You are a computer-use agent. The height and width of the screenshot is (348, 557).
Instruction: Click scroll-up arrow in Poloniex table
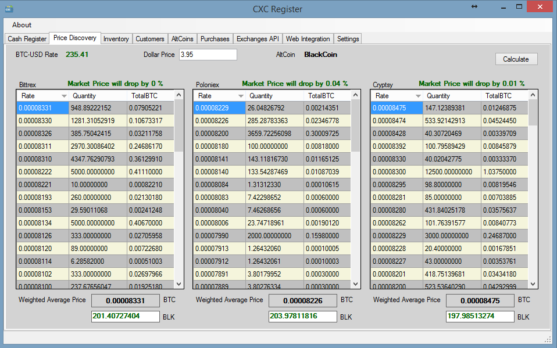[x=355, y=95]
